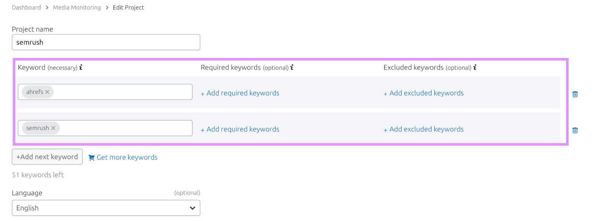Viewport: 605px width, 221px height.
Task: Click the info icon beside Required keywords
Action: [292, 67]
